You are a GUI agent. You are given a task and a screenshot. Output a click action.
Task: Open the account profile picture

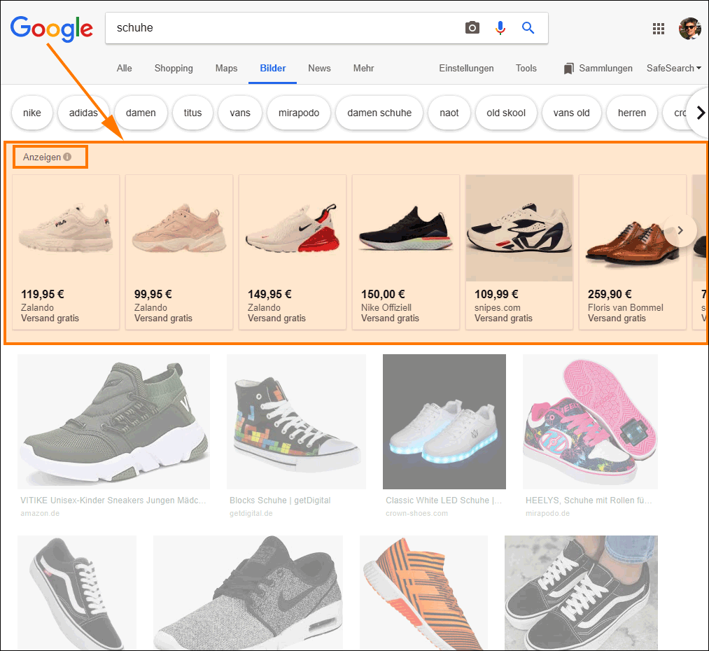pos(689,29)
